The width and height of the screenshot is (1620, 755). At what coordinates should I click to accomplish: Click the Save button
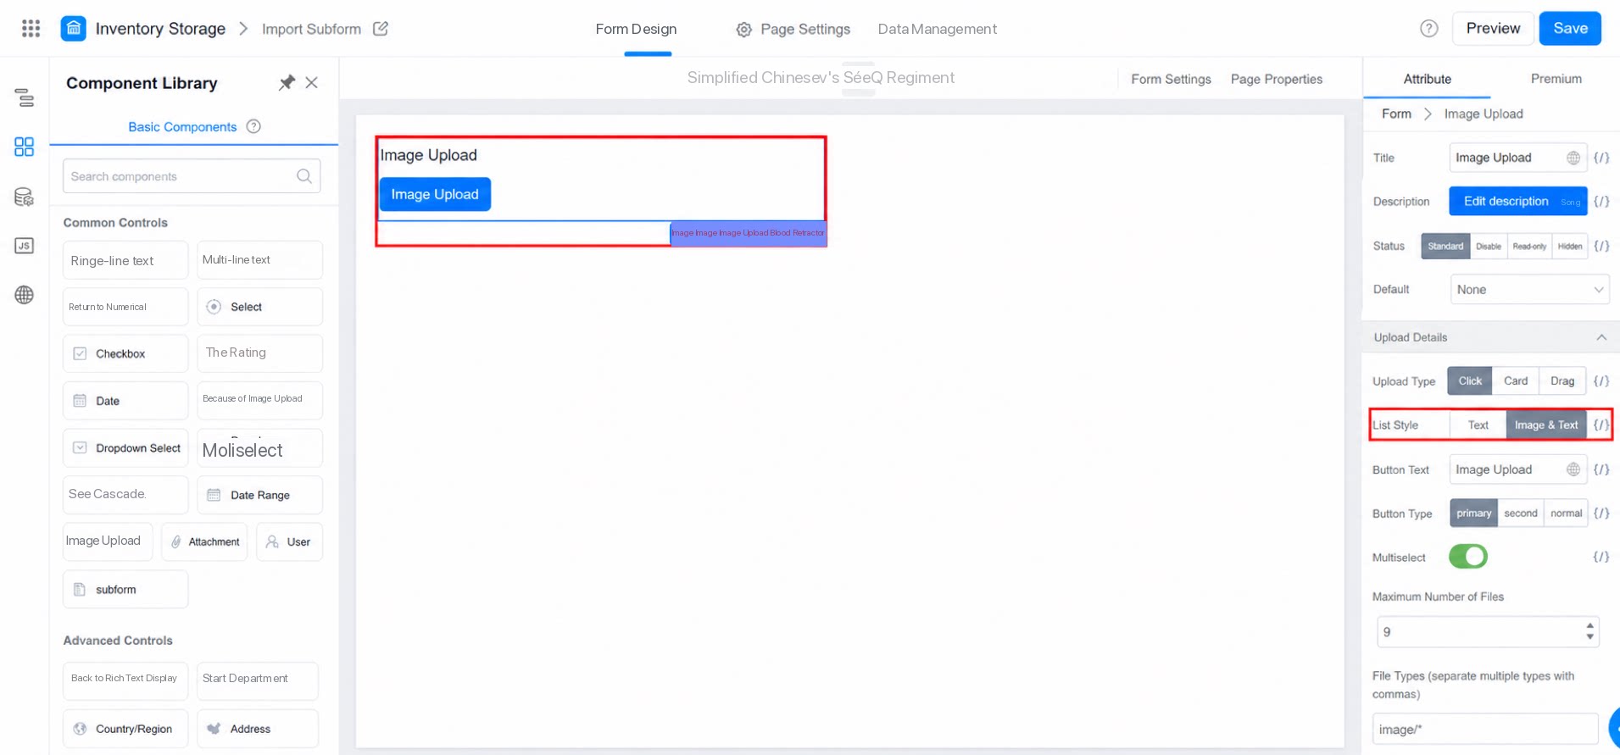tap(1570, 29)
